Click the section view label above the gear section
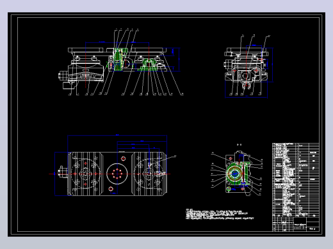Screen dimensions: 333x249 tap(240, 145)
